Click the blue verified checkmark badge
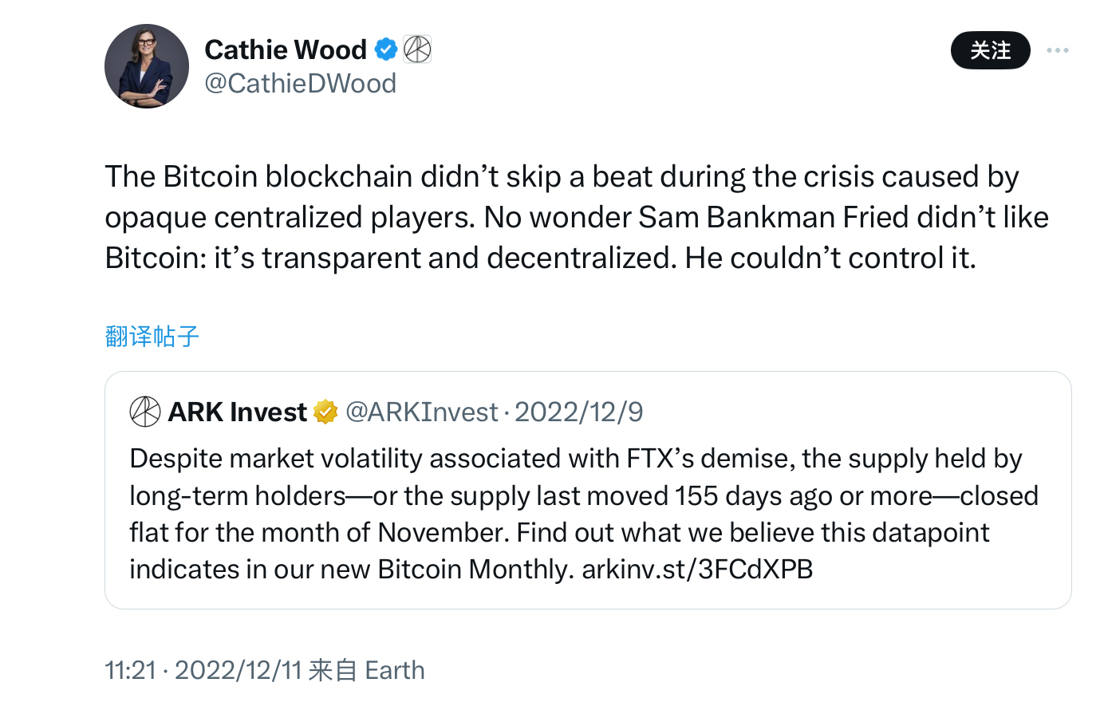Image resolution: width=1104 pixels, height=710 pixels. (x=386, y=49)
